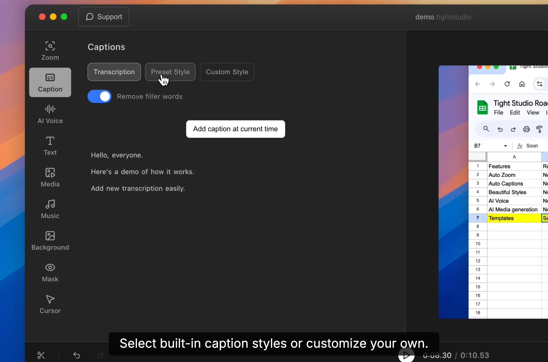548x362 pixels.
Task: Open the Background settings panel
Action: click(x=50, y=240)
